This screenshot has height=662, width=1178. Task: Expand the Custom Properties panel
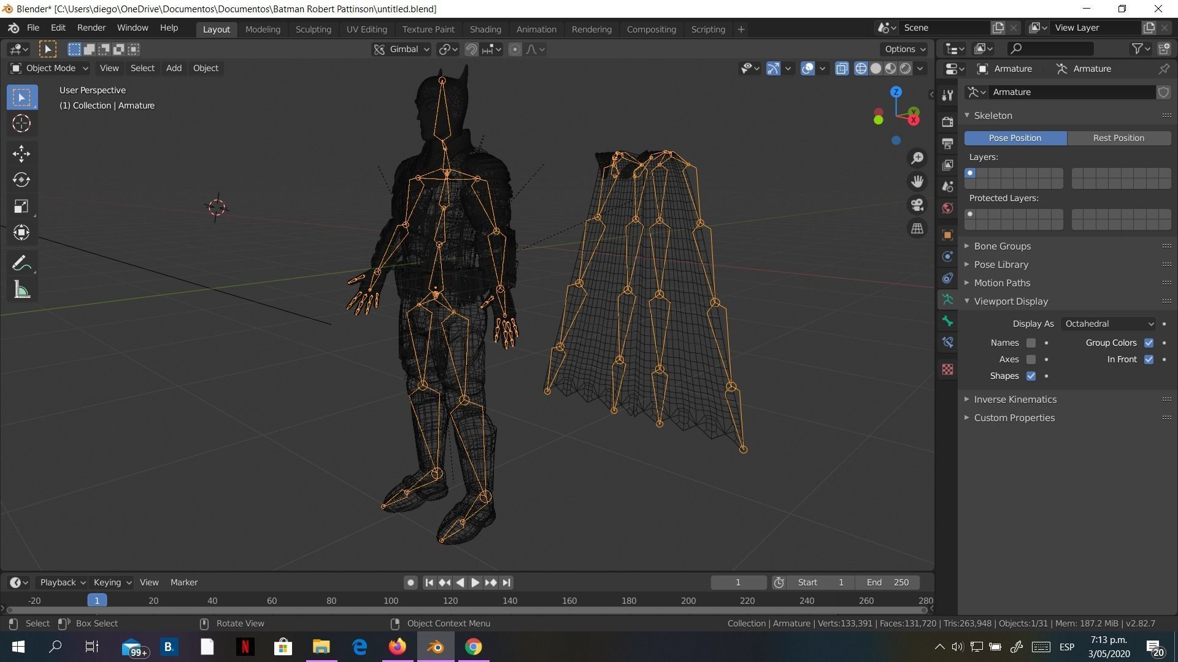(x=1014, y=417)
